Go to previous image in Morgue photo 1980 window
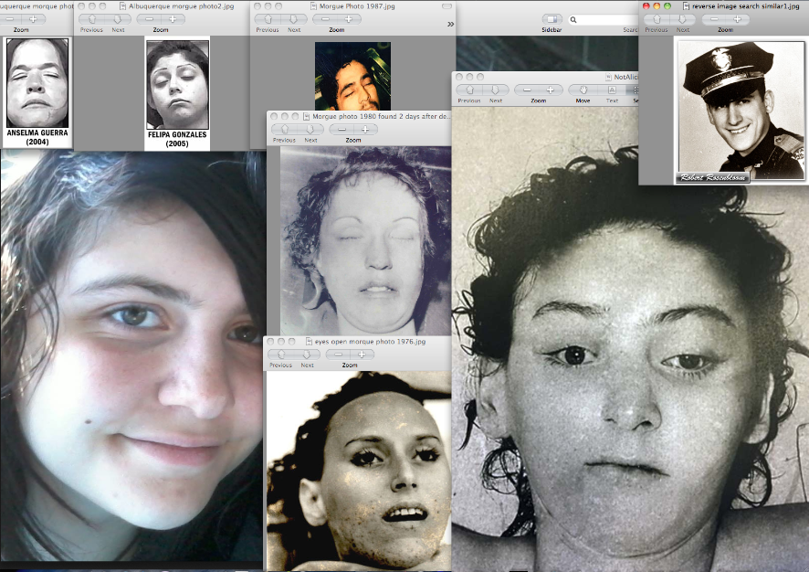This screenshot has width=809, height=572. [284, 129]
